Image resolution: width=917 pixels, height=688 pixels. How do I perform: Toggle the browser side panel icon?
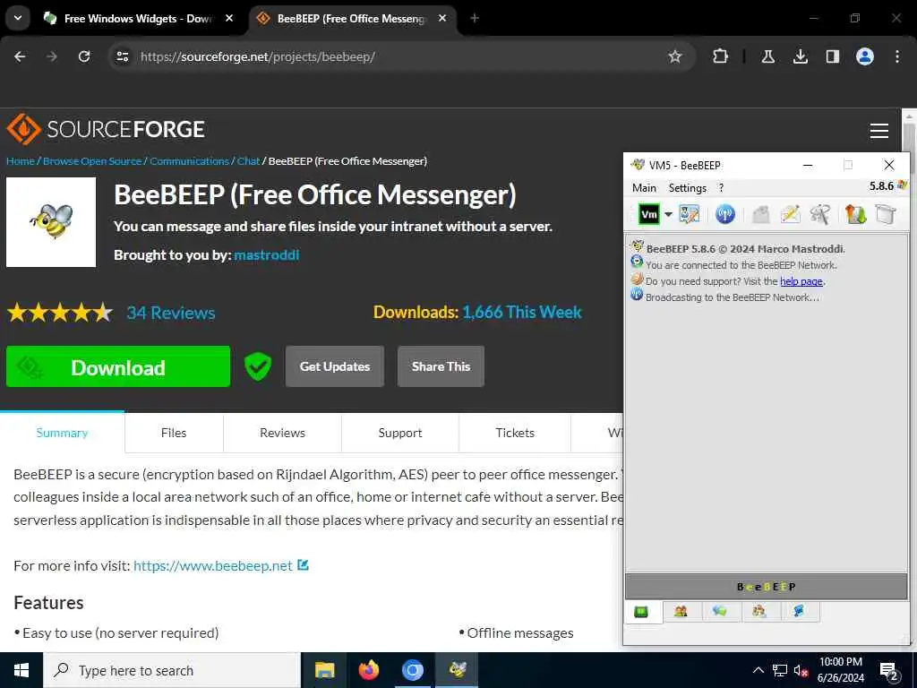point(832,56)
